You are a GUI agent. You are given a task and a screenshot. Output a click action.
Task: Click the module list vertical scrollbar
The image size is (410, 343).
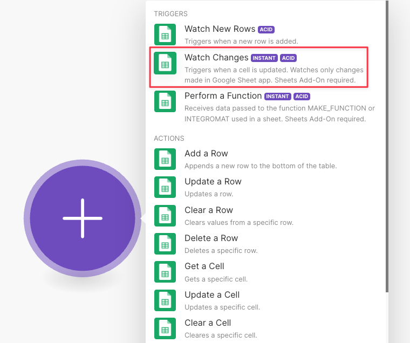click(387, 146)
